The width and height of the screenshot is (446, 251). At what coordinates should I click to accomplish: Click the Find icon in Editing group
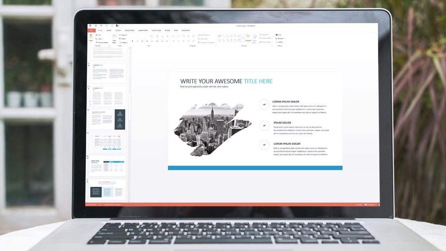[x=279, y=35]
